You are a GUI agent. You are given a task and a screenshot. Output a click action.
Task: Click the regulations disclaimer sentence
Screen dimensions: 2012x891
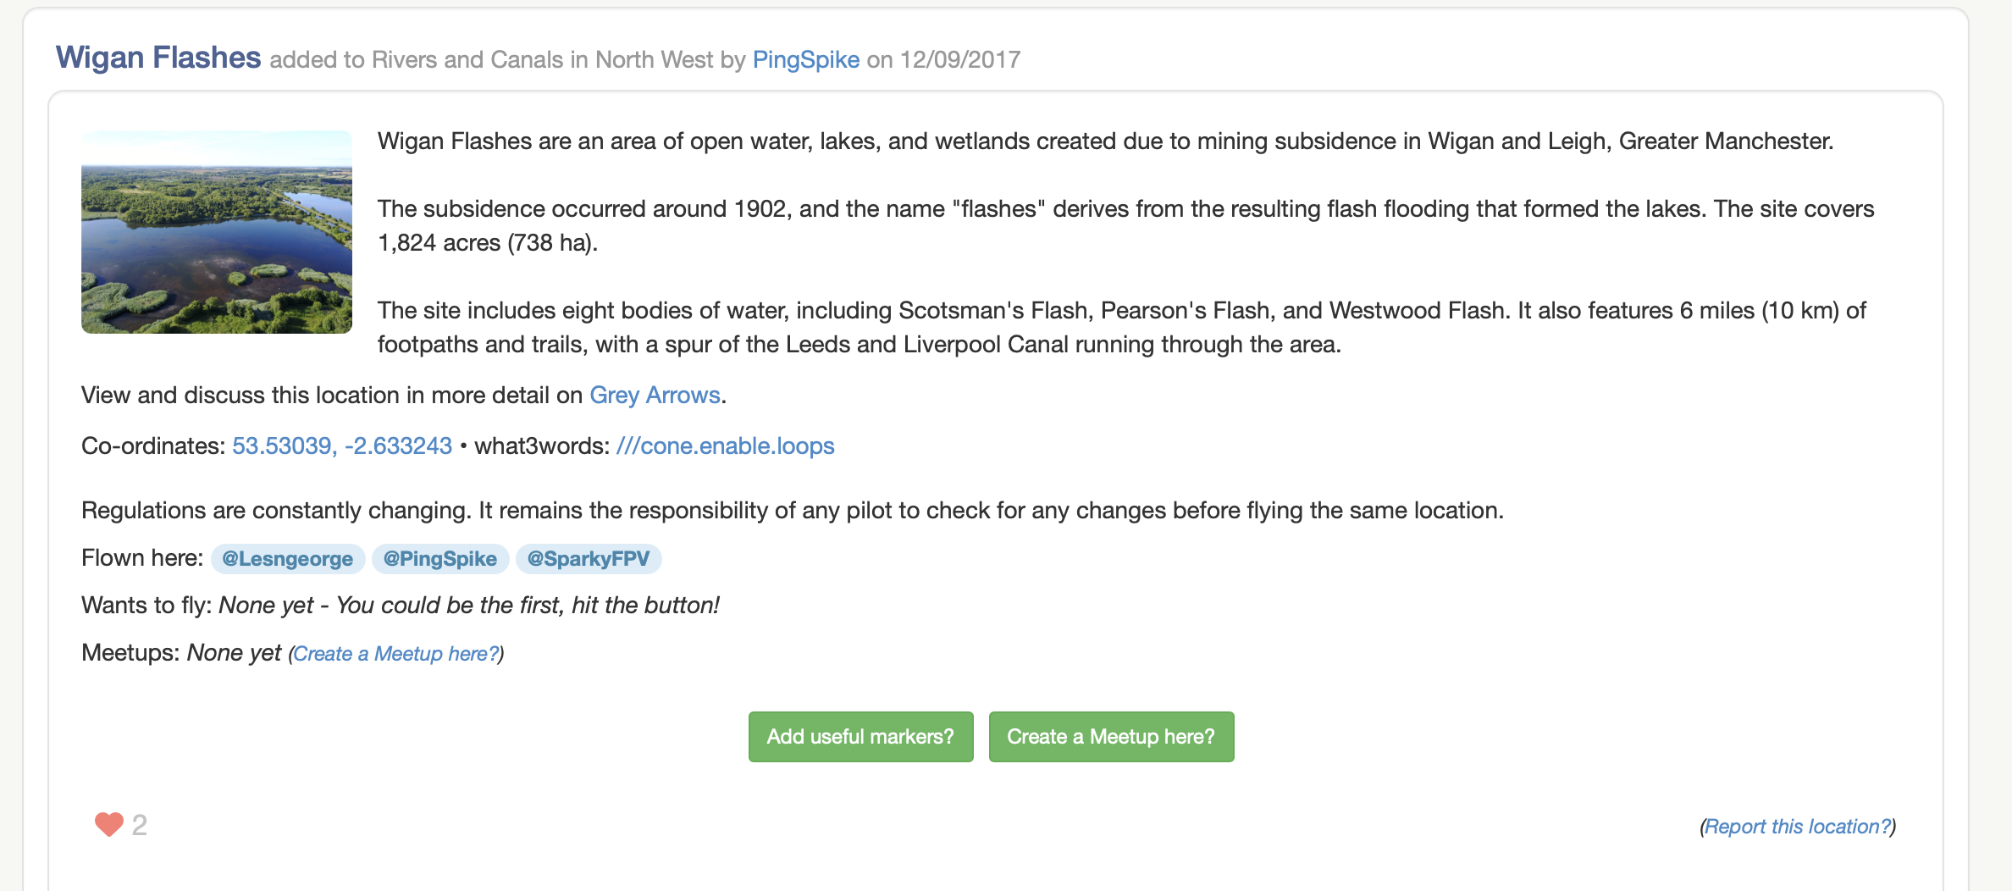tap(792, 510)
